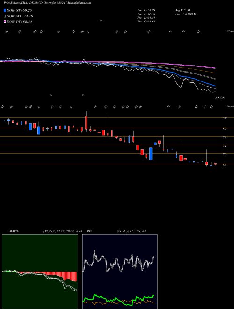This screenshot has width=234, height=309.
Task: Click the 'Pre O: 63.24' open value
Action: click(146, 10)
